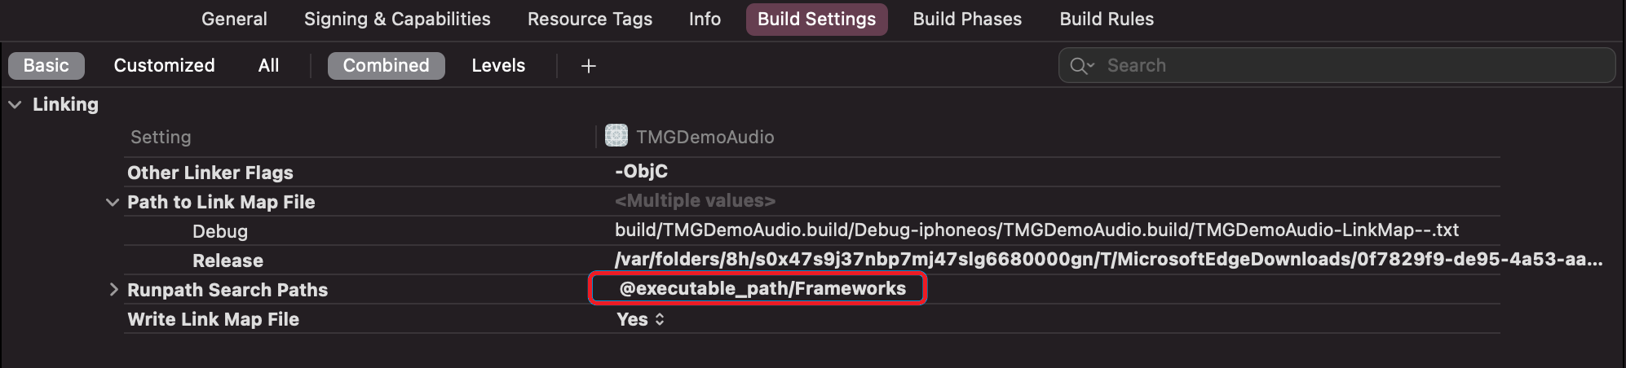Open the Build Rules tab
Image resolution: width=1626 pixels, height=368 pixels.
(x=1107, y=19)
